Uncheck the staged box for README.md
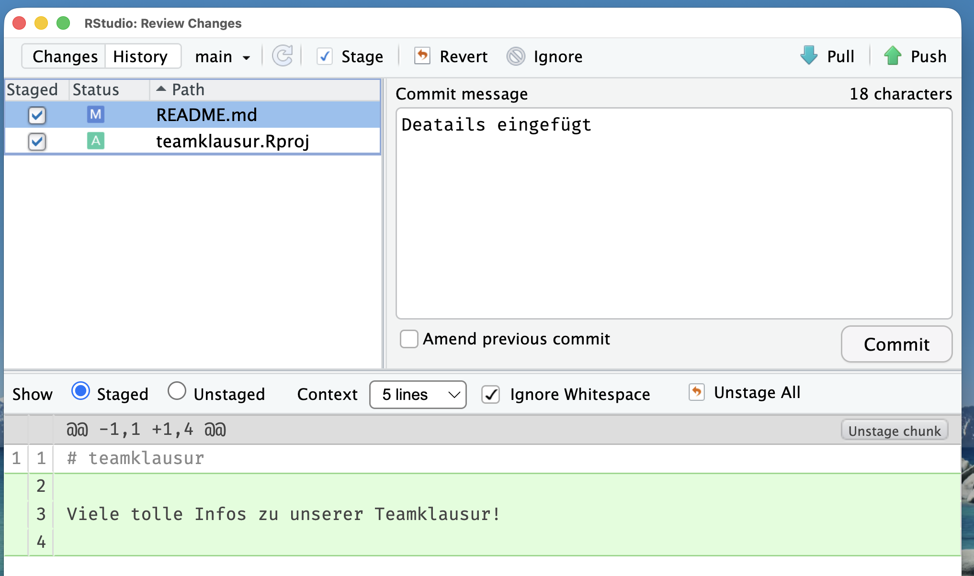Screen dimensions: 974x576 point(37,115)
